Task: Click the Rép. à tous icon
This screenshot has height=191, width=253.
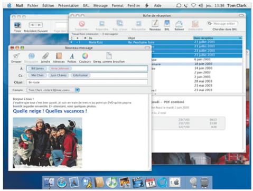Action: click(120, 23)
